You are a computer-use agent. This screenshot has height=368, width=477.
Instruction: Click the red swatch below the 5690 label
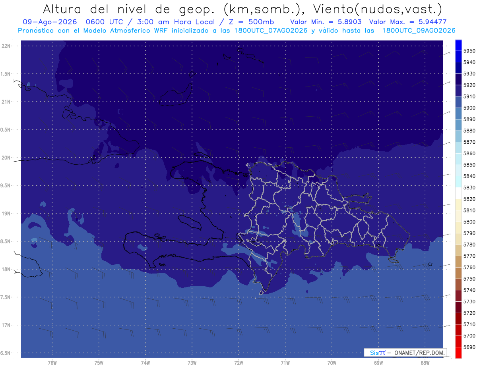pos(458,353)
